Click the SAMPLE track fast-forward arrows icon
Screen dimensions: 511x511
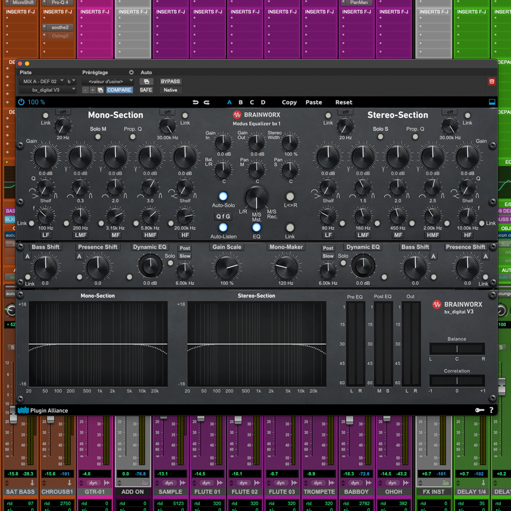183,483
